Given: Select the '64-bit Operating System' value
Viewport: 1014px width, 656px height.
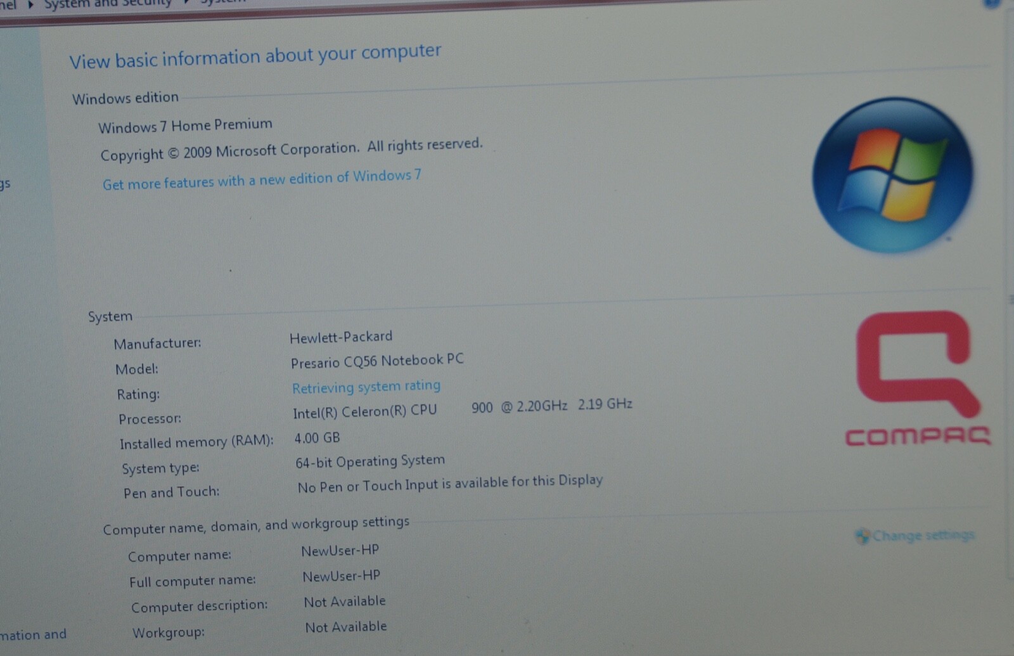Looking at the screenshot, I should click(x=370, y=461).
